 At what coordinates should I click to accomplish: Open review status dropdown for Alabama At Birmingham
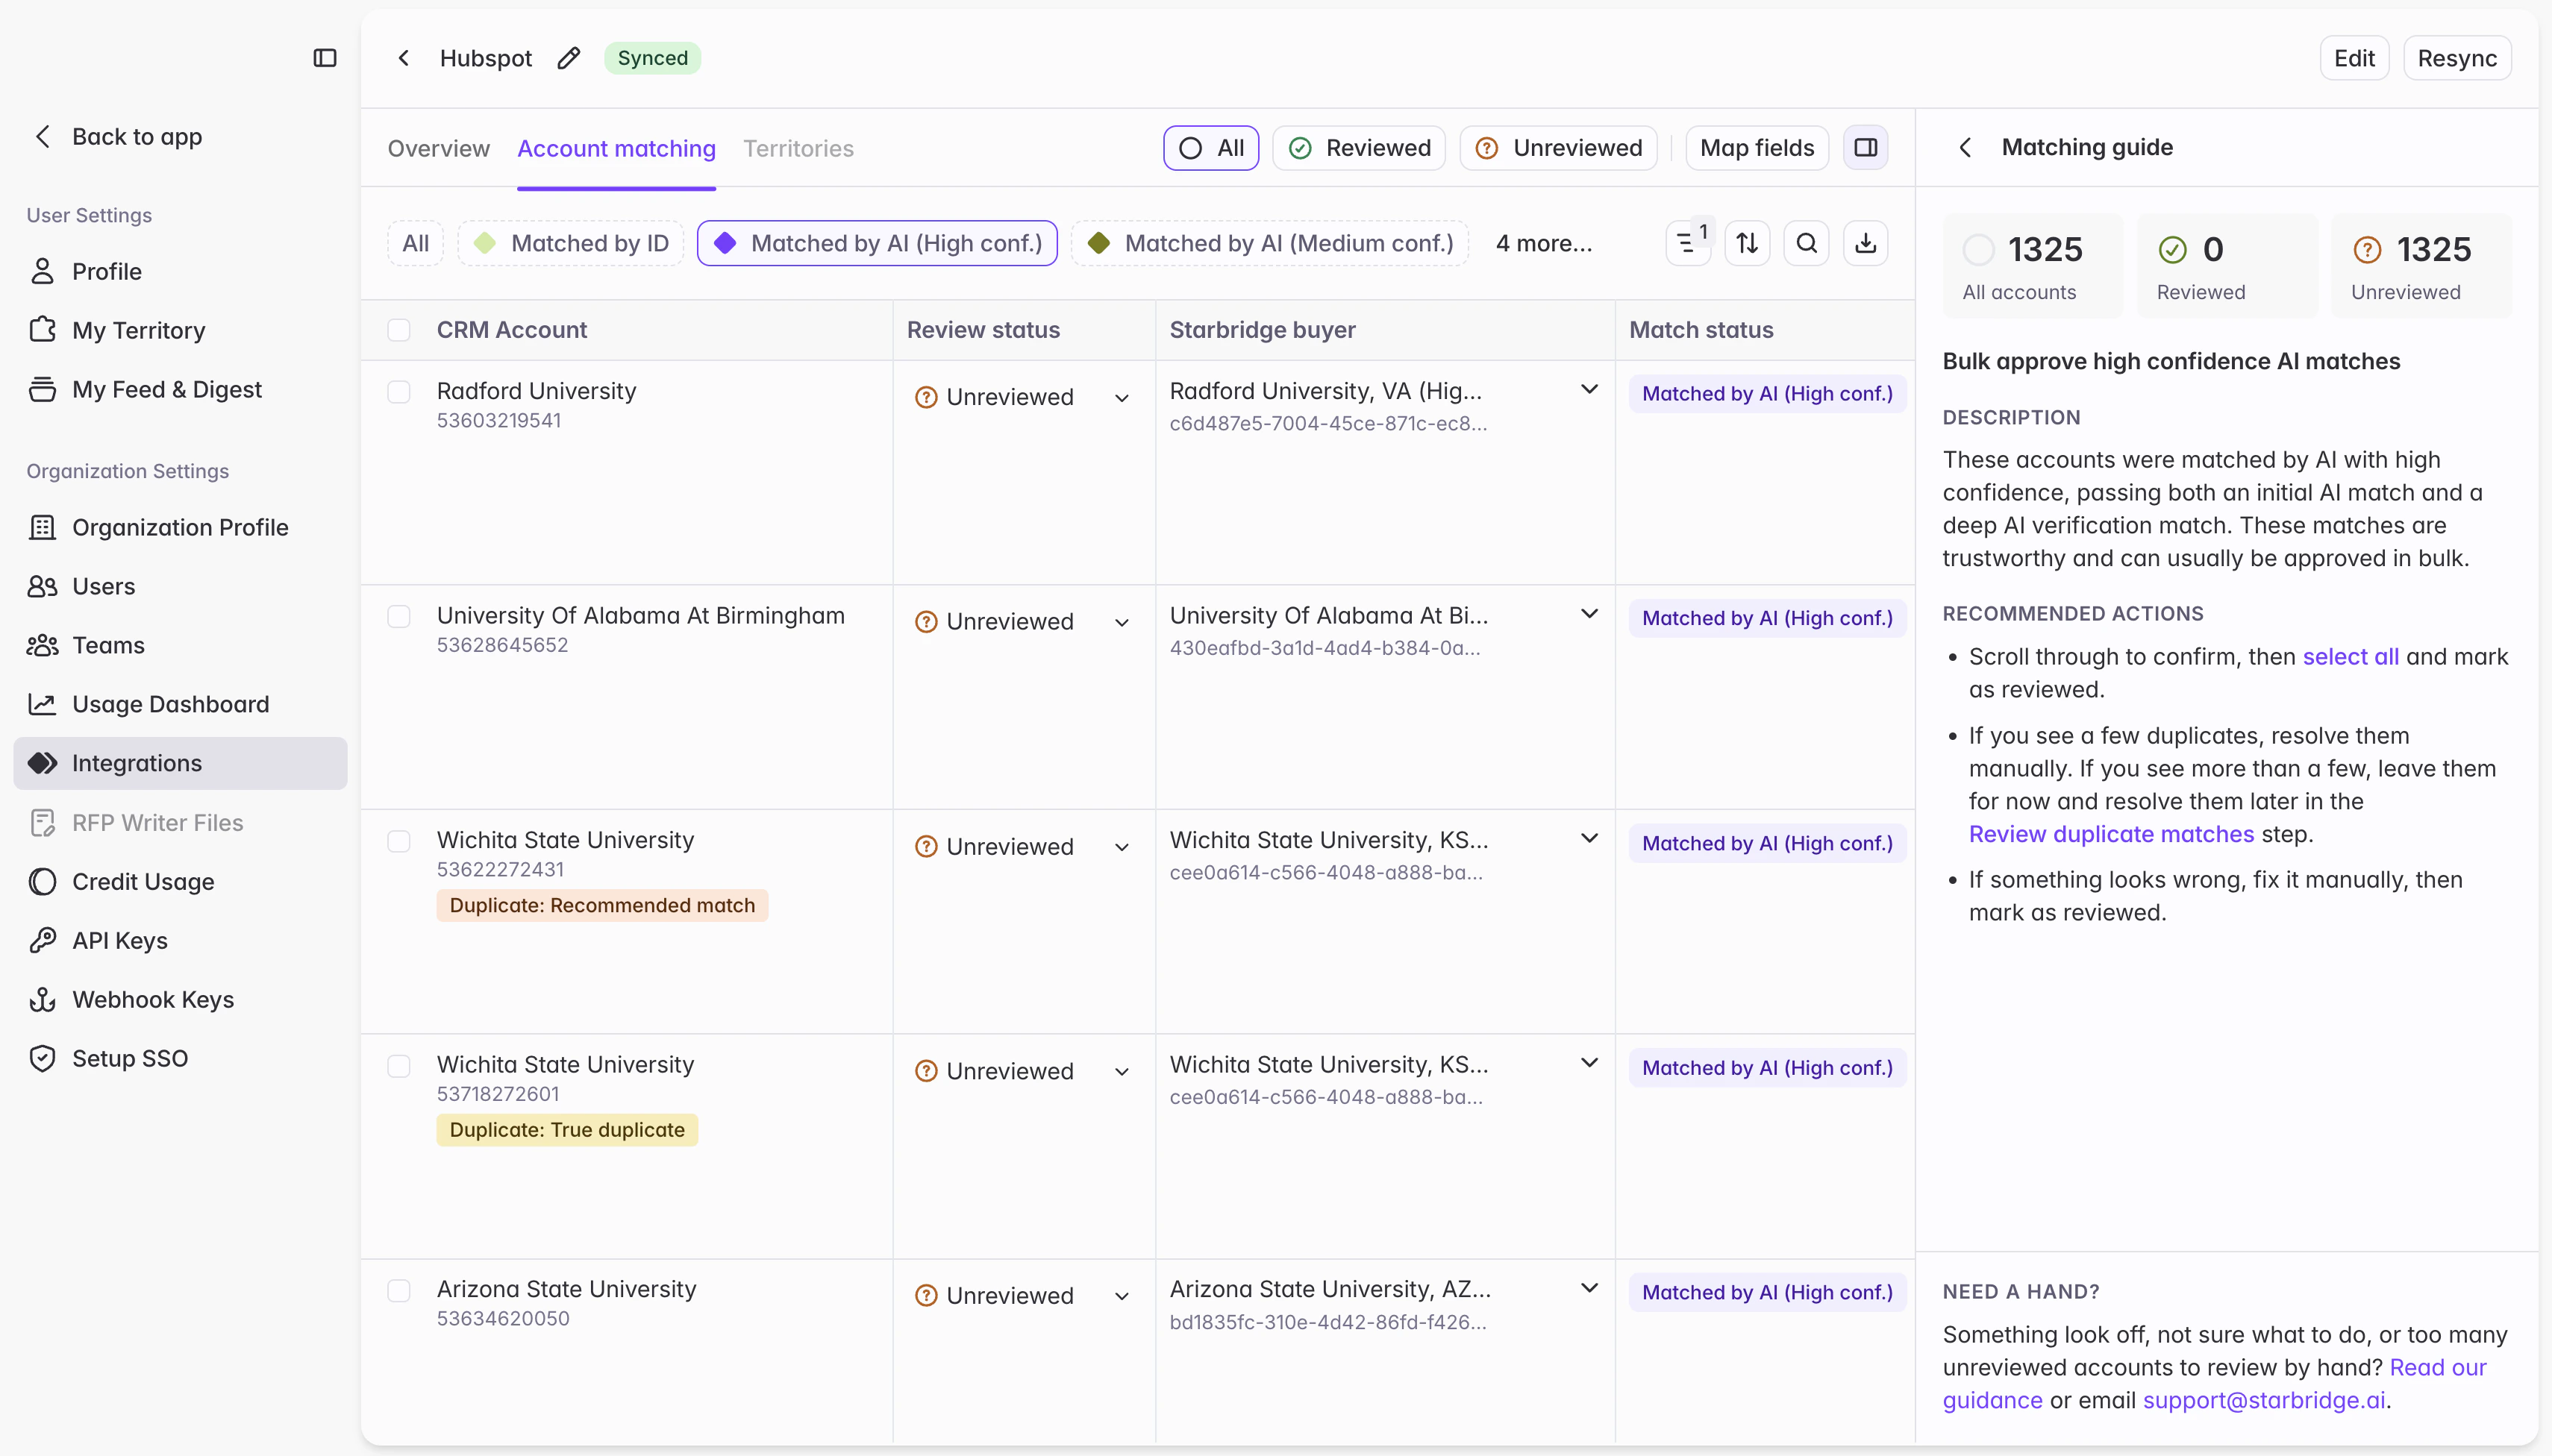(x=1022, y=622)
